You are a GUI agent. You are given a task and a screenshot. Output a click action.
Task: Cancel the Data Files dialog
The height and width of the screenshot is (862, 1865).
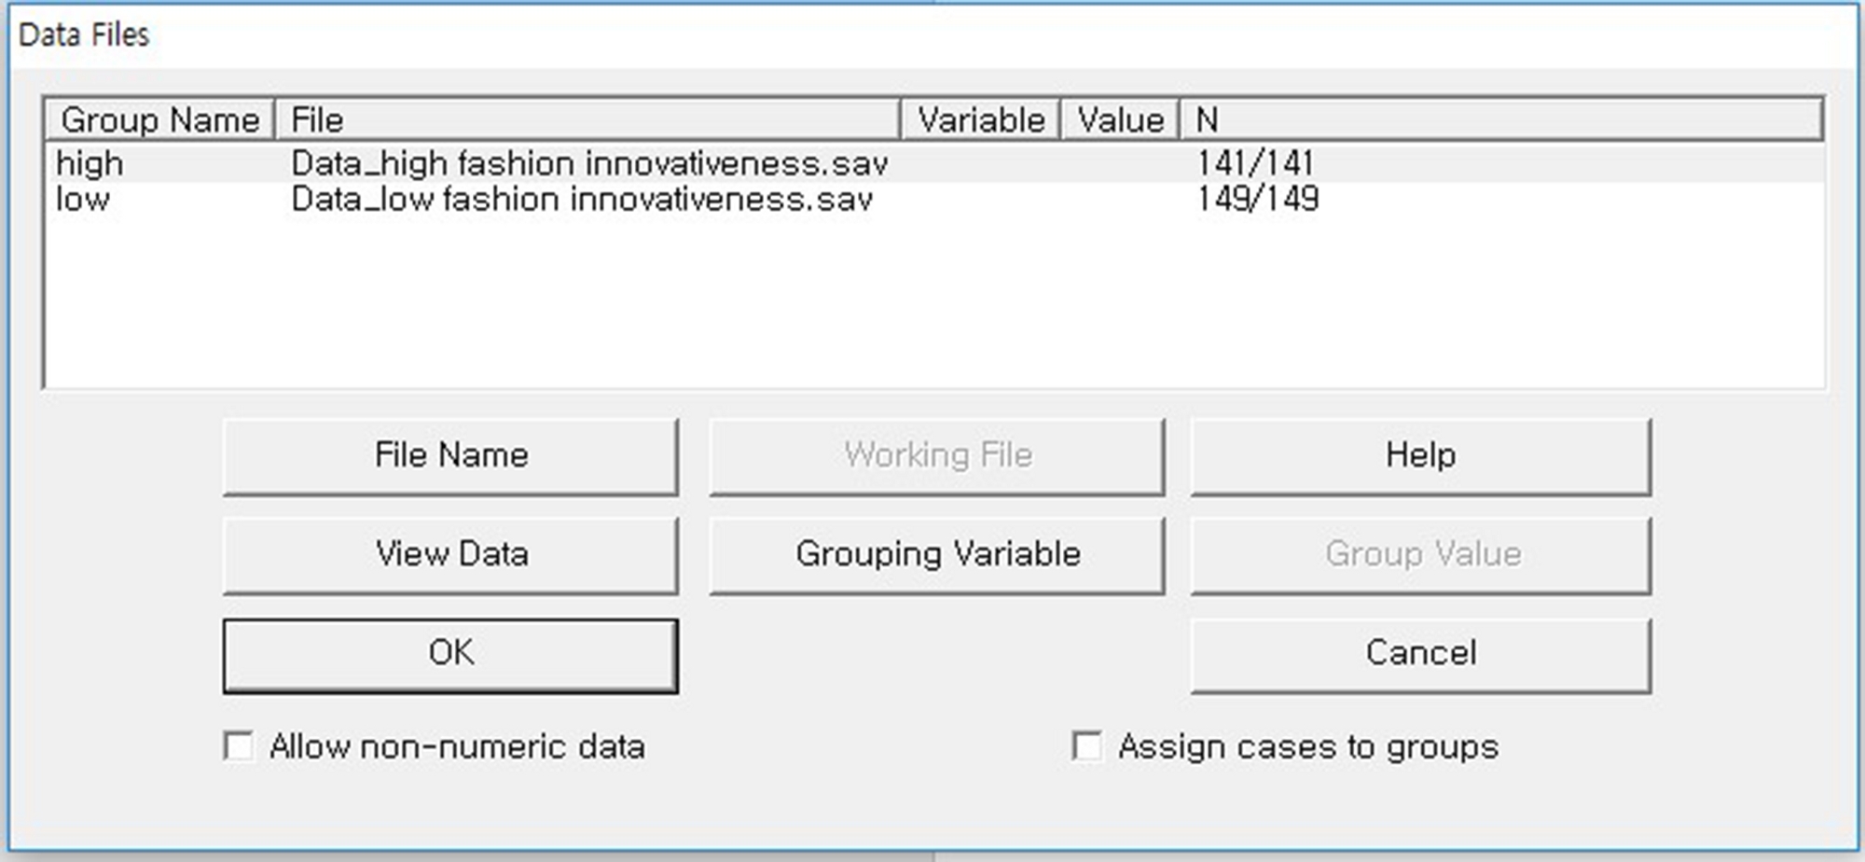(1420, 654)
